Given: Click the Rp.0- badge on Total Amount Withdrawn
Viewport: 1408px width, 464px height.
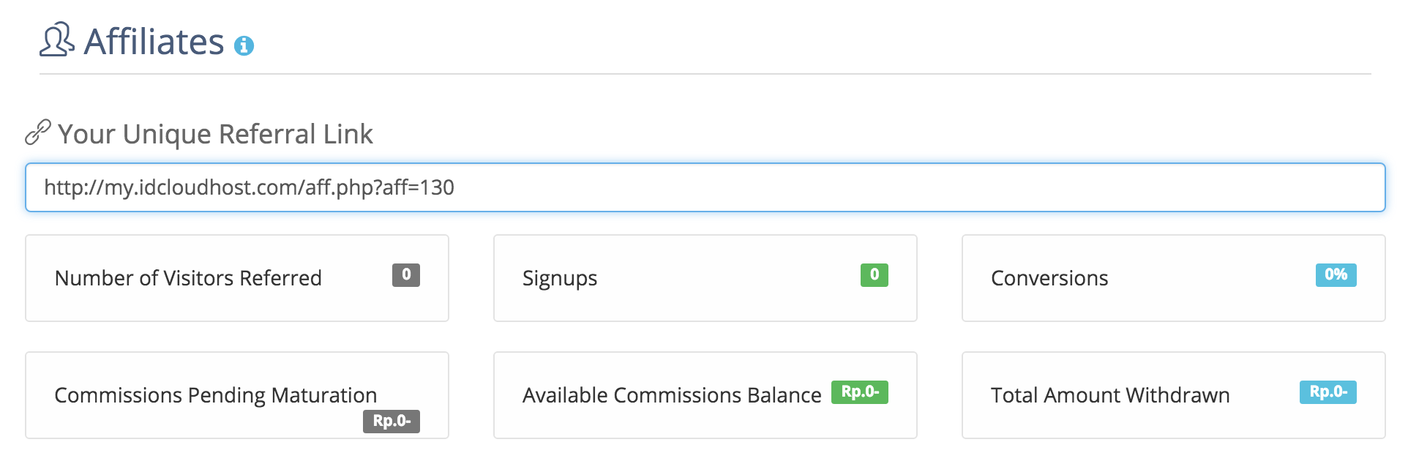Looking at the screenshot, I should (1328, 392).
